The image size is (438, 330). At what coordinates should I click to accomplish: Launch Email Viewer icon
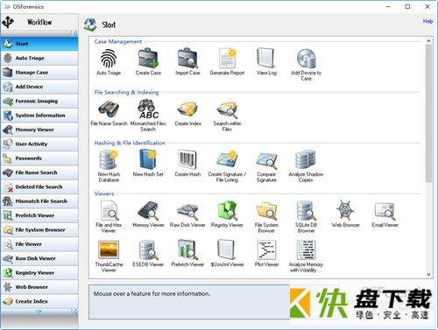coord(385,211)
